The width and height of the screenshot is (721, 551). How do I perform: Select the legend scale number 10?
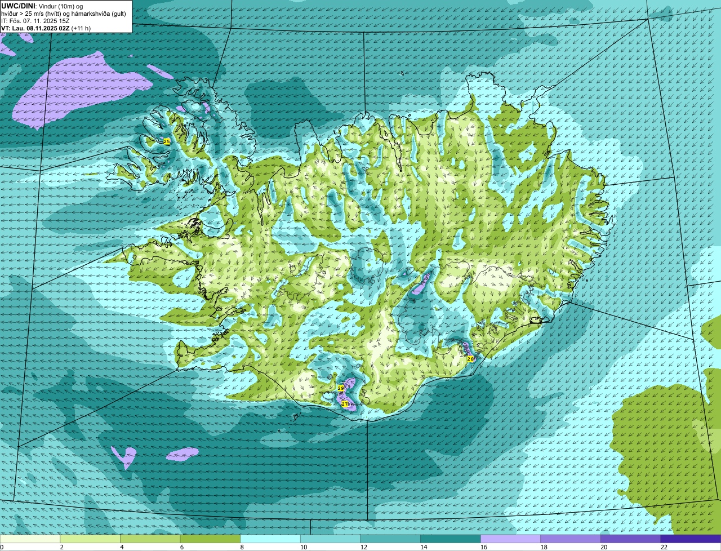304,547
